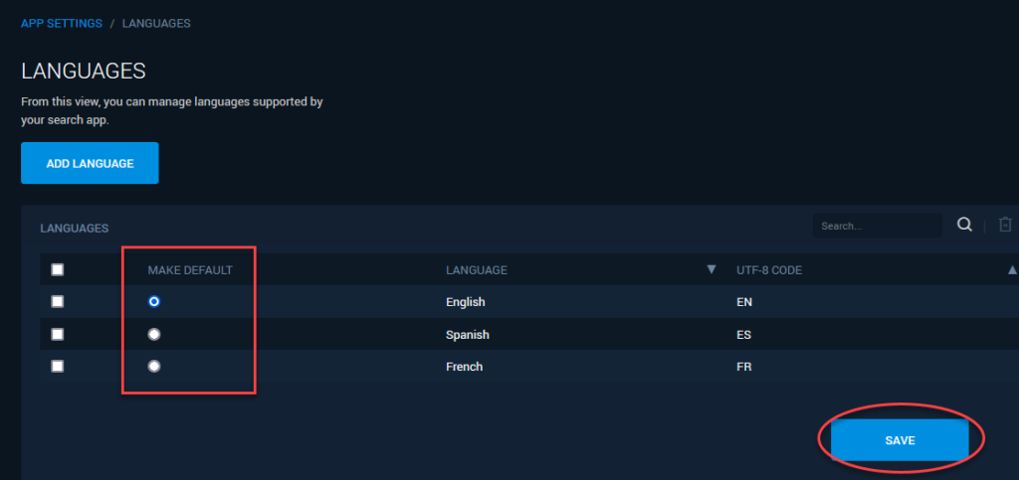Viewport: 1019px width, 480px height.
Task: Click the UTF-8 Code column header
Action: pyautogui.click(x=769, y=270)
